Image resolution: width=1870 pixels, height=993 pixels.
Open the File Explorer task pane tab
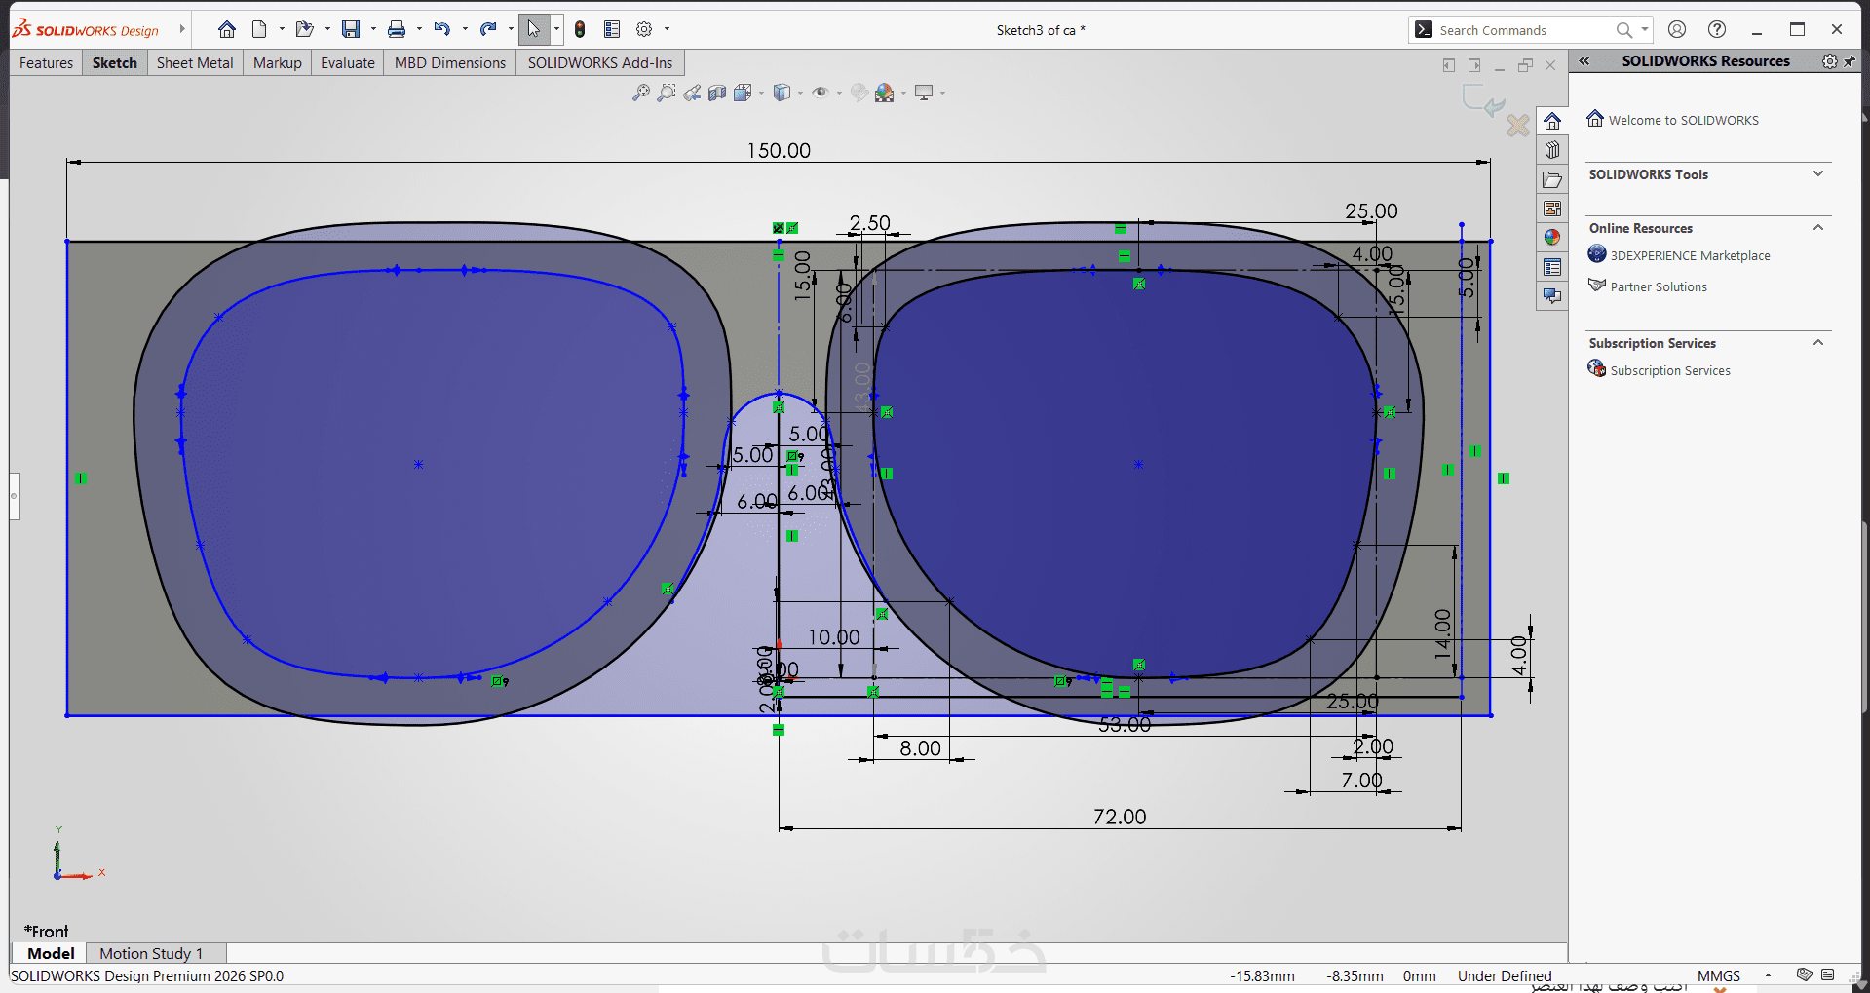(1552, 179)
